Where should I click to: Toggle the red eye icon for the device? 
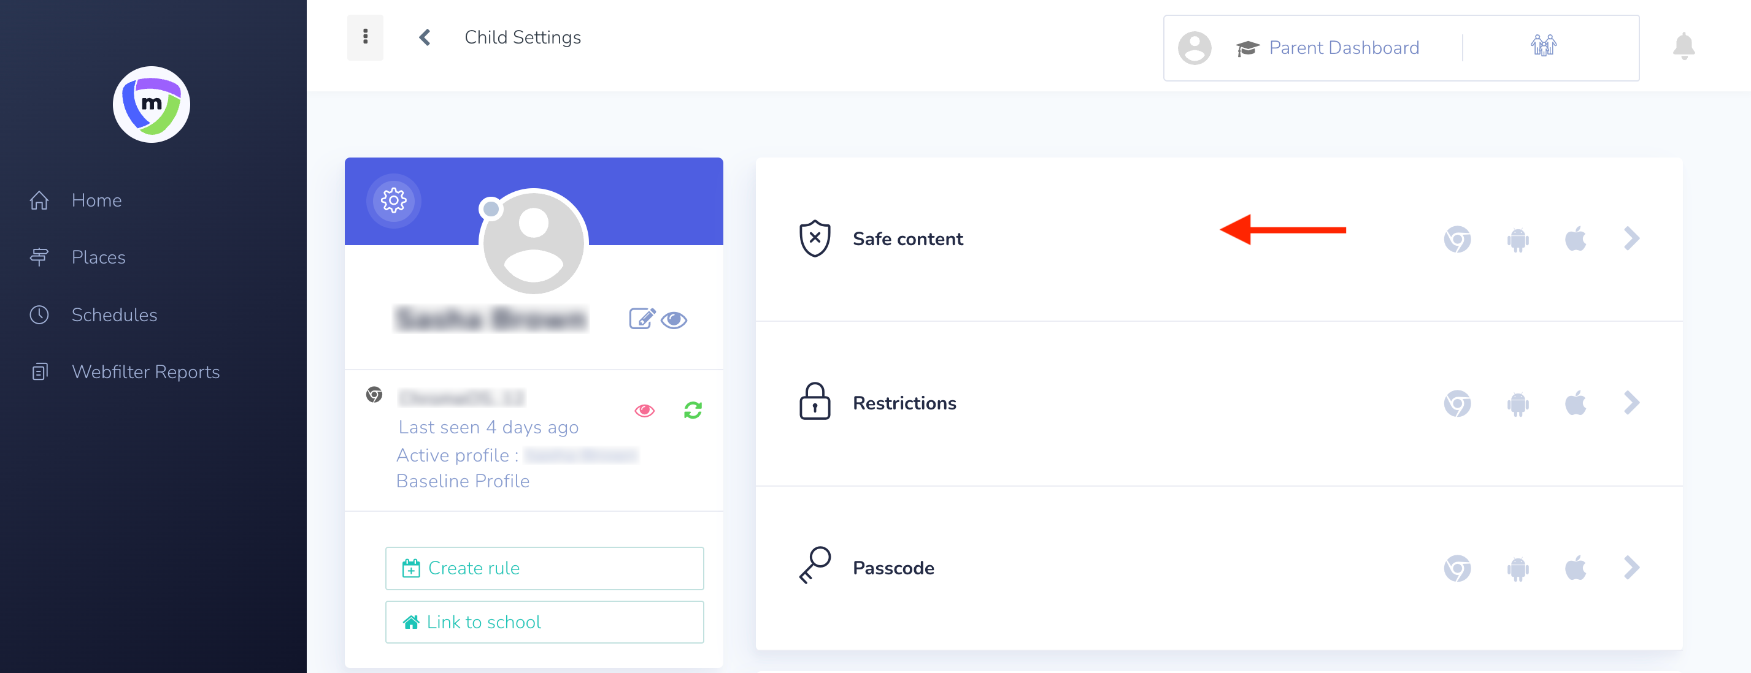(x=644, y=410)
